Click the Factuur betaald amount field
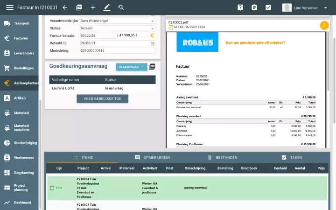The width and height of the screenshot is (336, 210). [98, 35]
